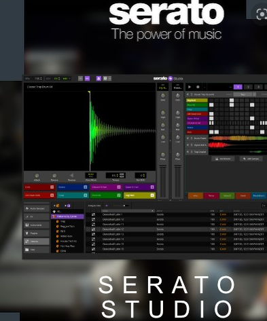
Task: Click the Add Drums button
Action: [x=223, y=159]
